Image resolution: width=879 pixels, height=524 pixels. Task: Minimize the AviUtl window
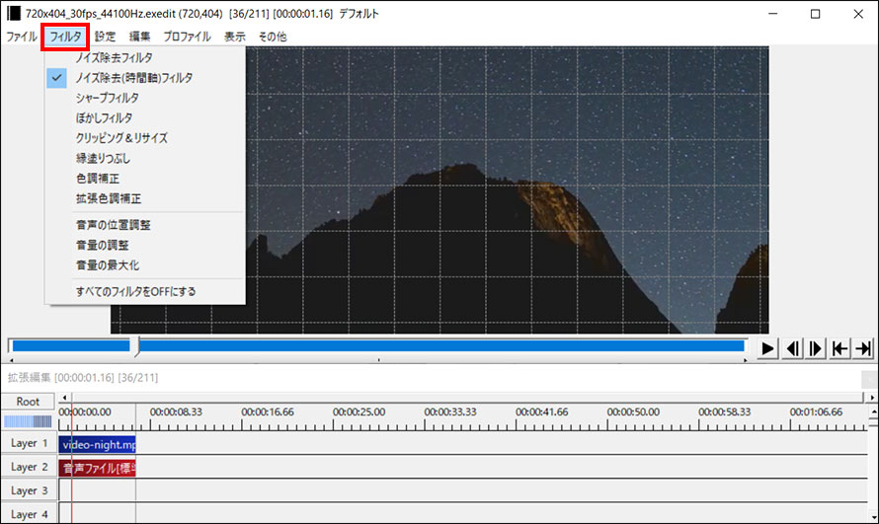pyautogui.click(x=773, y=14)
